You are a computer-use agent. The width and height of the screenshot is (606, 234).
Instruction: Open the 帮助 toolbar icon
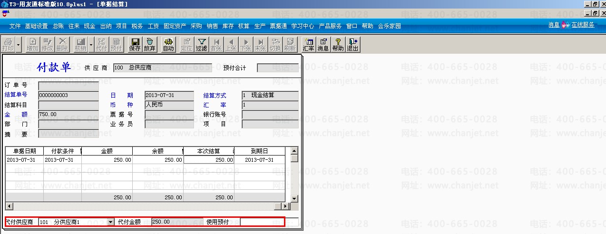pyautogui.click(x=338, y=44)
